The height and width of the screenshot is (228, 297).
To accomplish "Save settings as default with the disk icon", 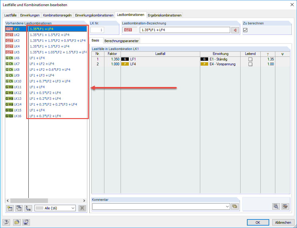I will click(26, 222).
